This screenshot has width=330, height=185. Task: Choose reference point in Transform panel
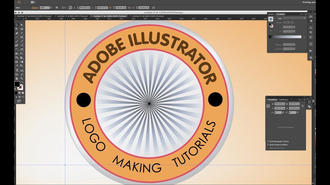[x=268, y=106]
